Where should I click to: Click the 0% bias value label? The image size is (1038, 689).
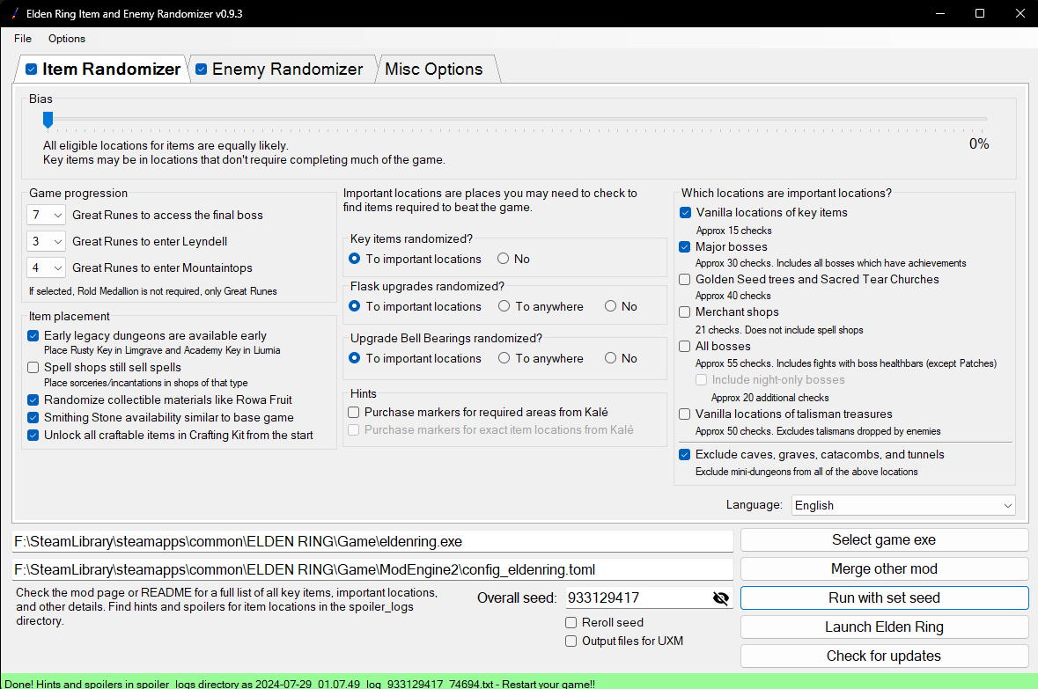[979, 144]
